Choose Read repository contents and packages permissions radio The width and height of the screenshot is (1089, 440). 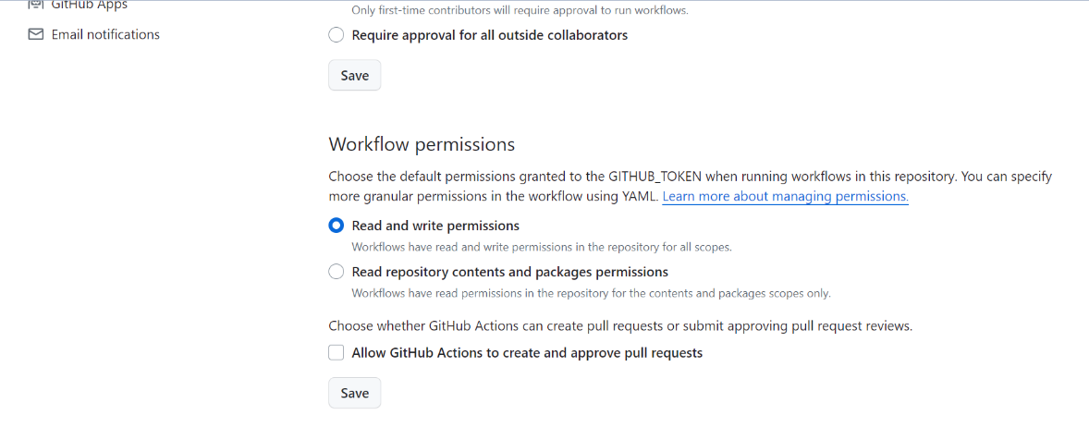(x=336, y=272)
